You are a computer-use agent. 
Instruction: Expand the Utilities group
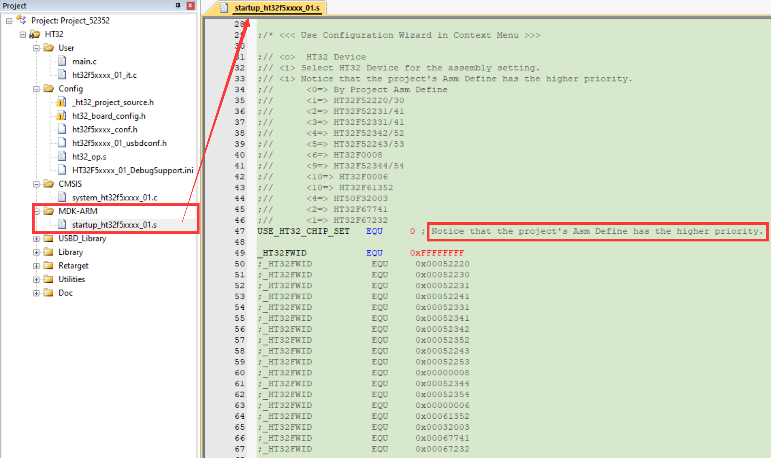pos(36,280)
